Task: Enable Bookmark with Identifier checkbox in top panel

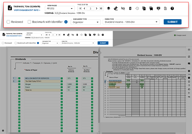Action: [29, 22]
